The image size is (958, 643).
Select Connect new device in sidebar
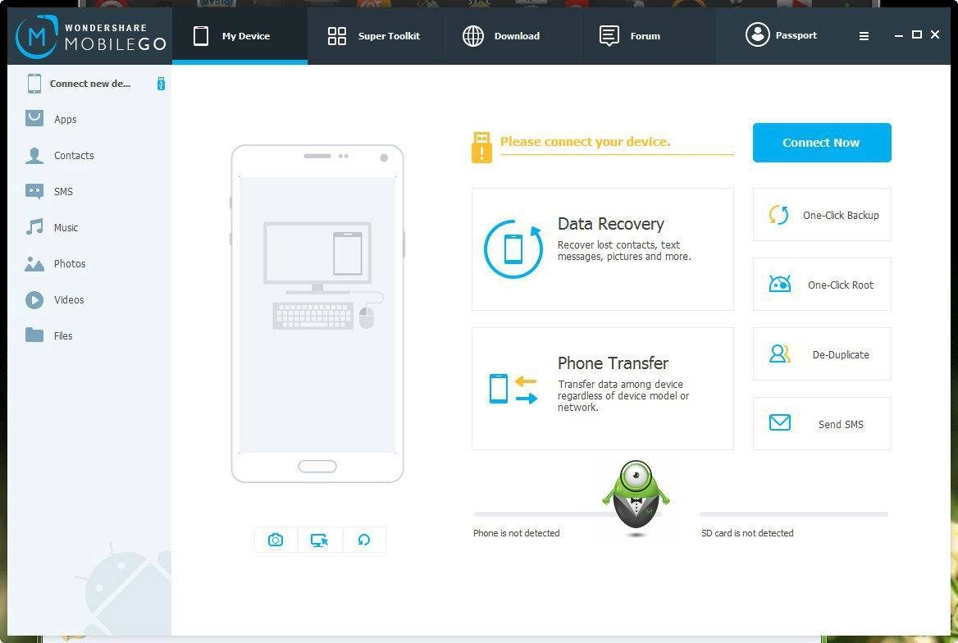(x=90, y=84)
